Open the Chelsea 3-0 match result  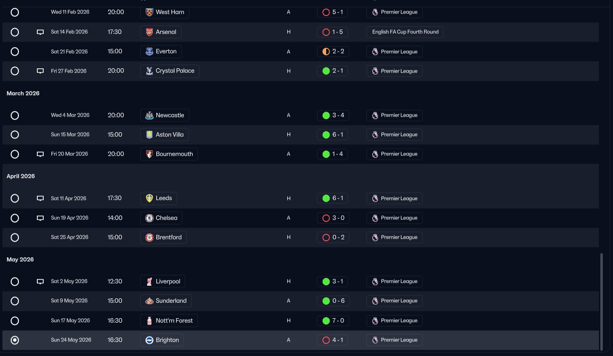point(332,218)
